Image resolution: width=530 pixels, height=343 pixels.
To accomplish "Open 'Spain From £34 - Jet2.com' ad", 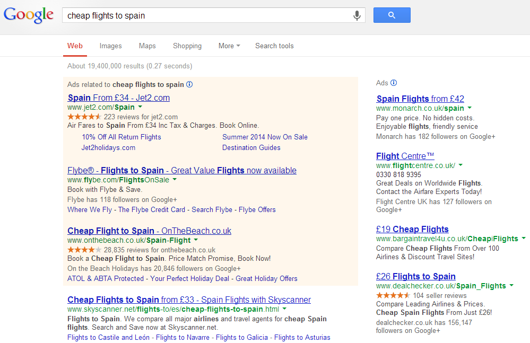I will point(119,98).
